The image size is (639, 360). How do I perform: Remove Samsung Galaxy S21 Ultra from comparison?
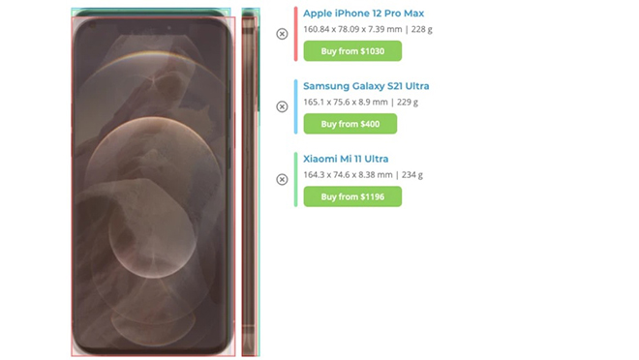(282, 106)
